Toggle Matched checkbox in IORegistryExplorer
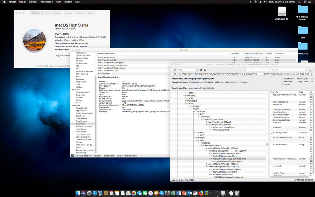Image resolution: width=315 pixels, height=197 pixels. pyautogui.click(x=283, y=82)
